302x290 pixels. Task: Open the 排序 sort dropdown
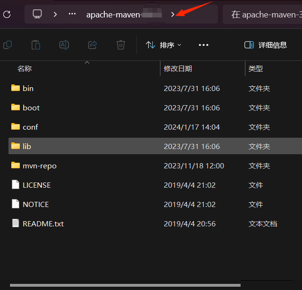pos(163,45)
